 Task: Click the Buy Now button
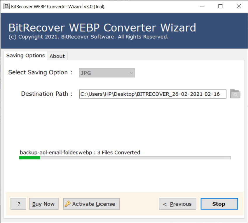pyautogui.click(x=44, y=204)
